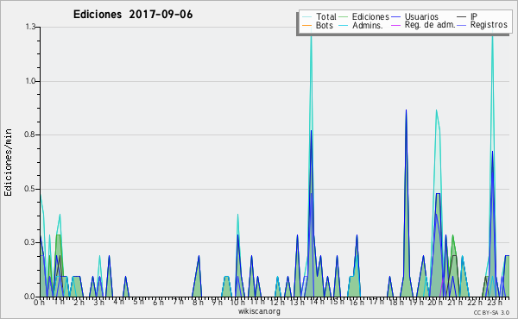Click the 0.5 value on y-axis
This screenshot has width=518, height=319.
30,189
